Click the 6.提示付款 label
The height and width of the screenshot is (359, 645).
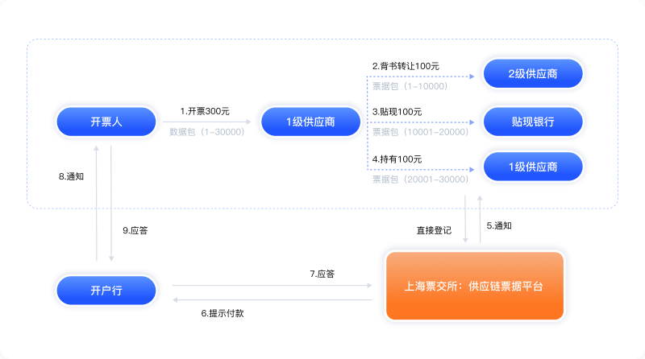pos(222,312)
